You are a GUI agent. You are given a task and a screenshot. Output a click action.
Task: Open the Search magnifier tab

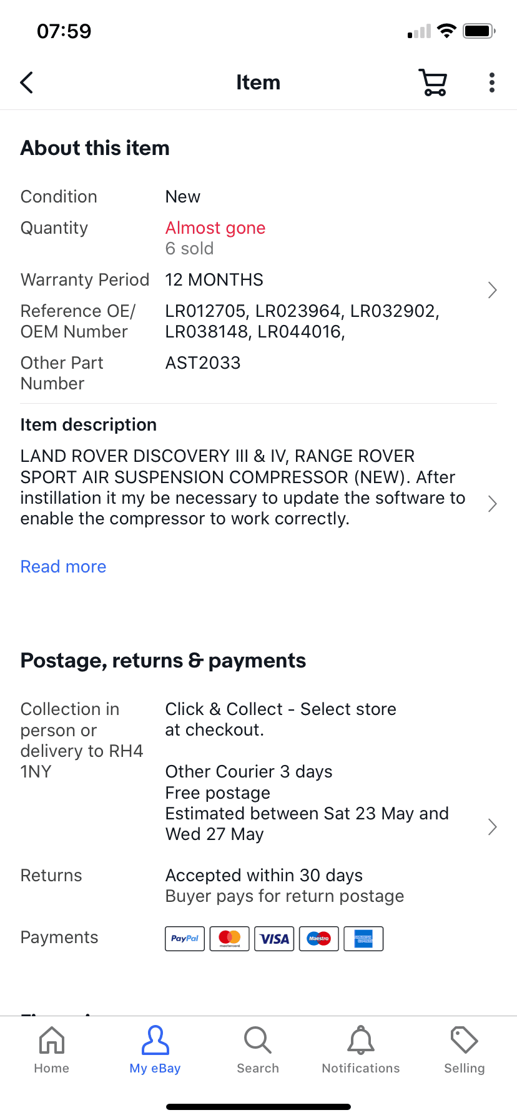coord(258,1041)
